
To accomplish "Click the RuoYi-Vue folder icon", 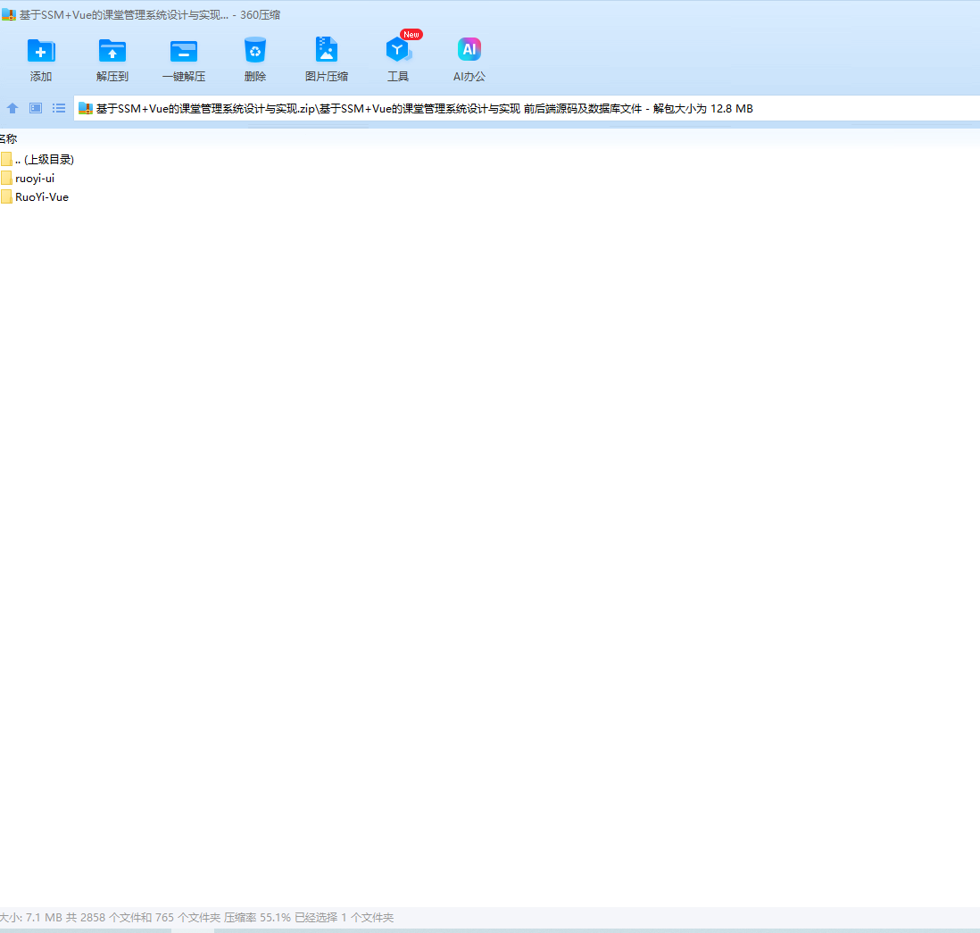I will pyautogui.click(x=6, y=197).
